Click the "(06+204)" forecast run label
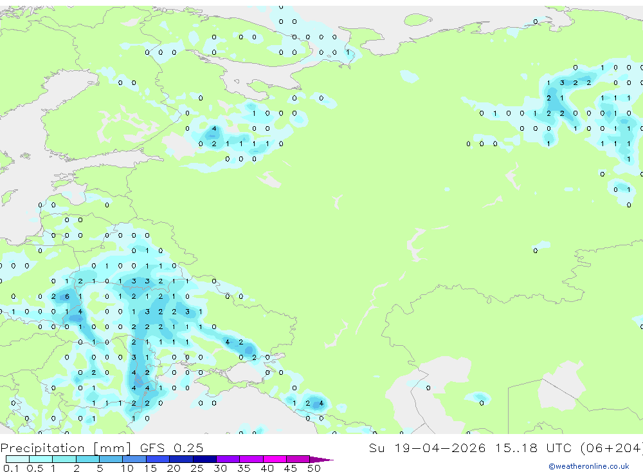The width and height of the screenshot is (643, 472). click(x=613, y=448)
